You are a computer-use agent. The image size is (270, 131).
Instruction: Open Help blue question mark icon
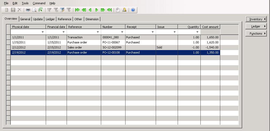(133, 10)
